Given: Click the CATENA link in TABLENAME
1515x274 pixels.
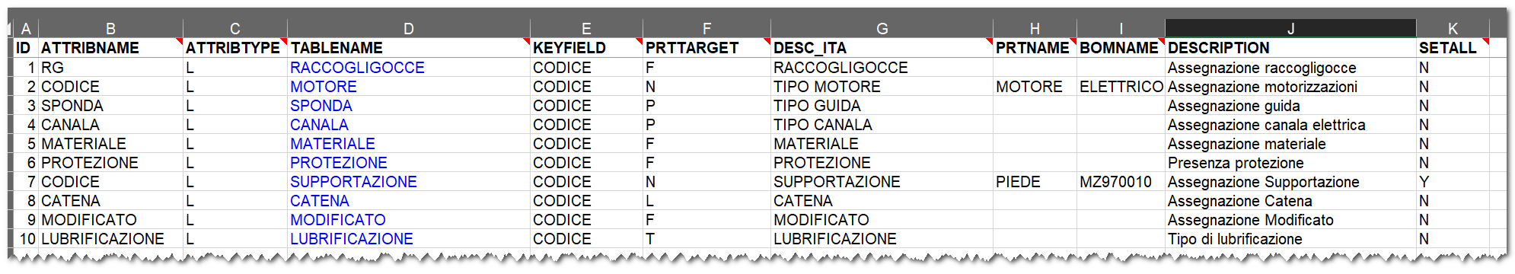Looking at the screenshot, I should click(x=320, y=201).
